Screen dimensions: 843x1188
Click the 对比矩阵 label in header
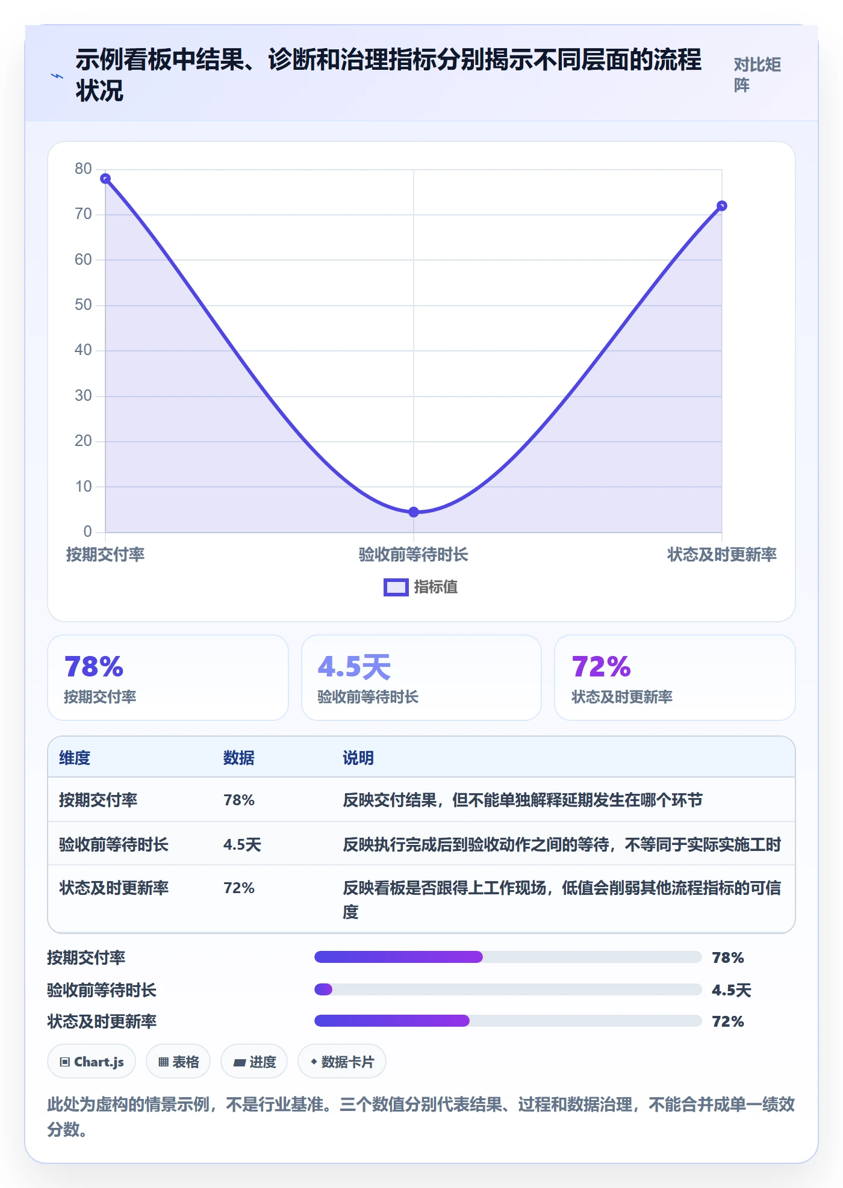coord(757,75)
